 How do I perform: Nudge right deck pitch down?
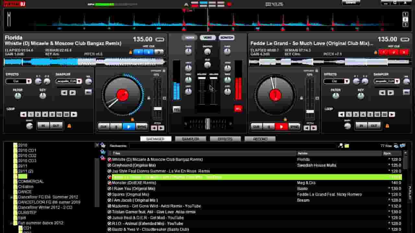click(x=307, y=128)
